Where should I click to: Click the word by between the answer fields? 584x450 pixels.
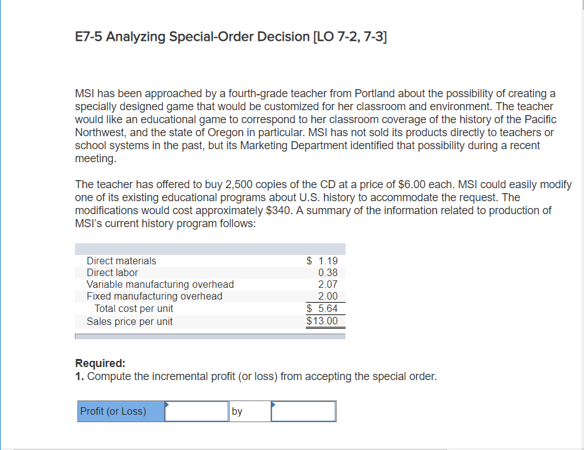(237, 410)
